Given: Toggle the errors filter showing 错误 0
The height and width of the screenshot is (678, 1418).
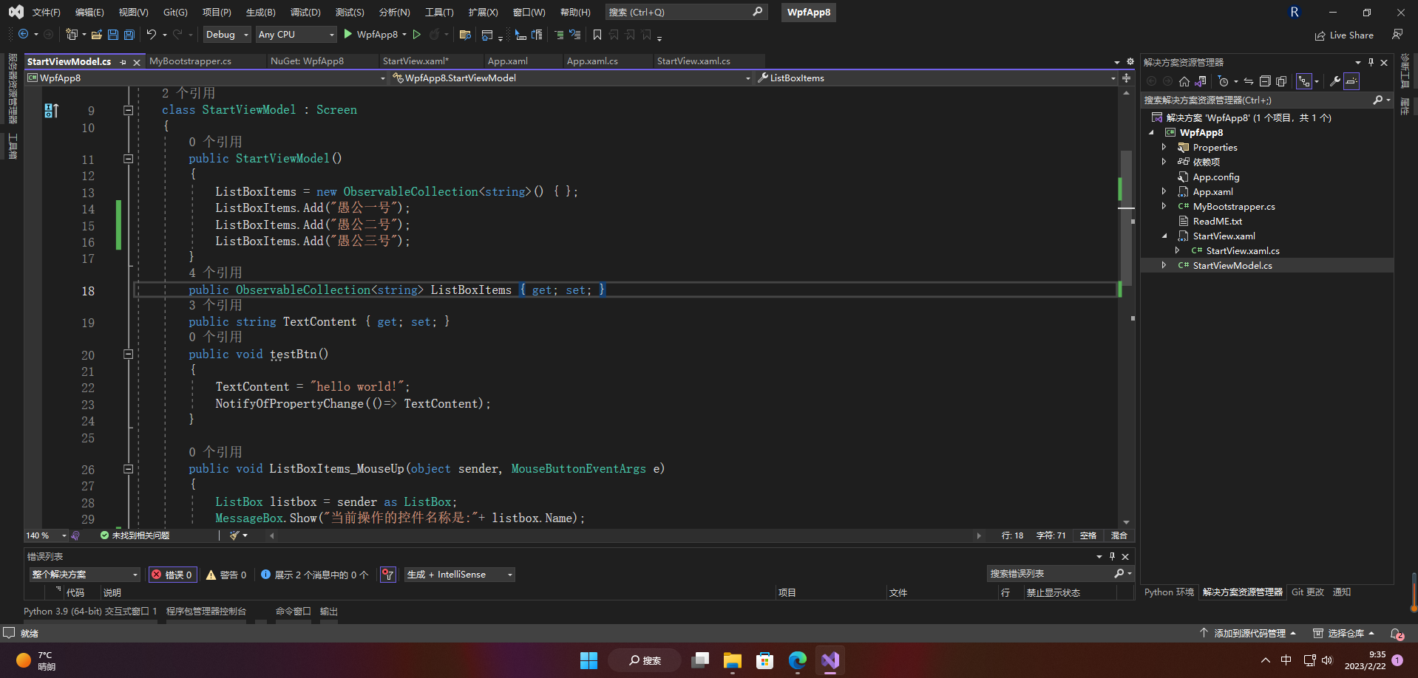Looking at the screenshot, I should pos(173,575).
